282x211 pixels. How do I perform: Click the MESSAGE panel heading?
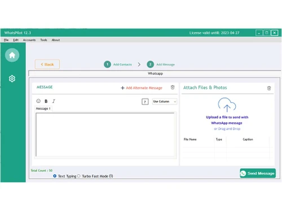pyautogui.click(x=45, y=87)
